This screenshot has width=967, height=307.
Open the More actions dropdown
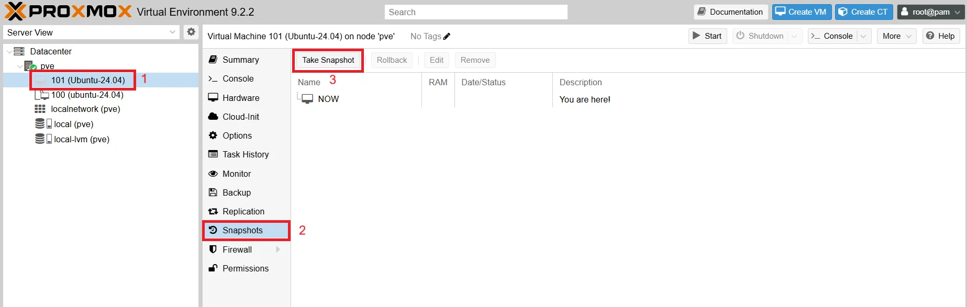(897, 36)
